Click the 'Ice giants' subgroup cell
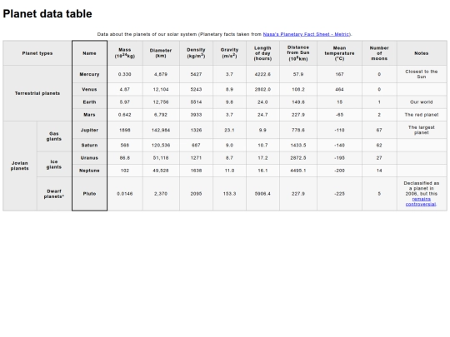450x337 pixels. coord(54,165)
